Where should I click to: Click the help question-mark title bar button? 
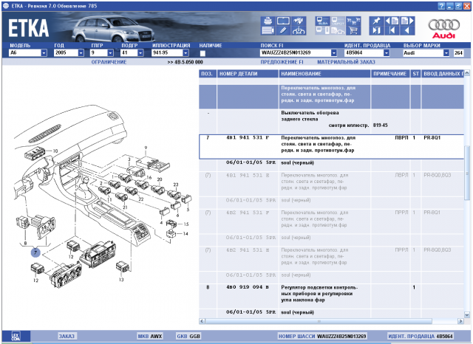point(441,6)
